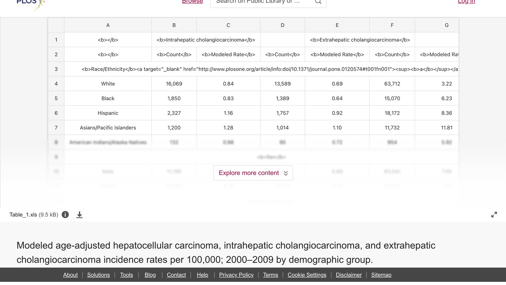Go to Tools in the footer

pos(126,275)
